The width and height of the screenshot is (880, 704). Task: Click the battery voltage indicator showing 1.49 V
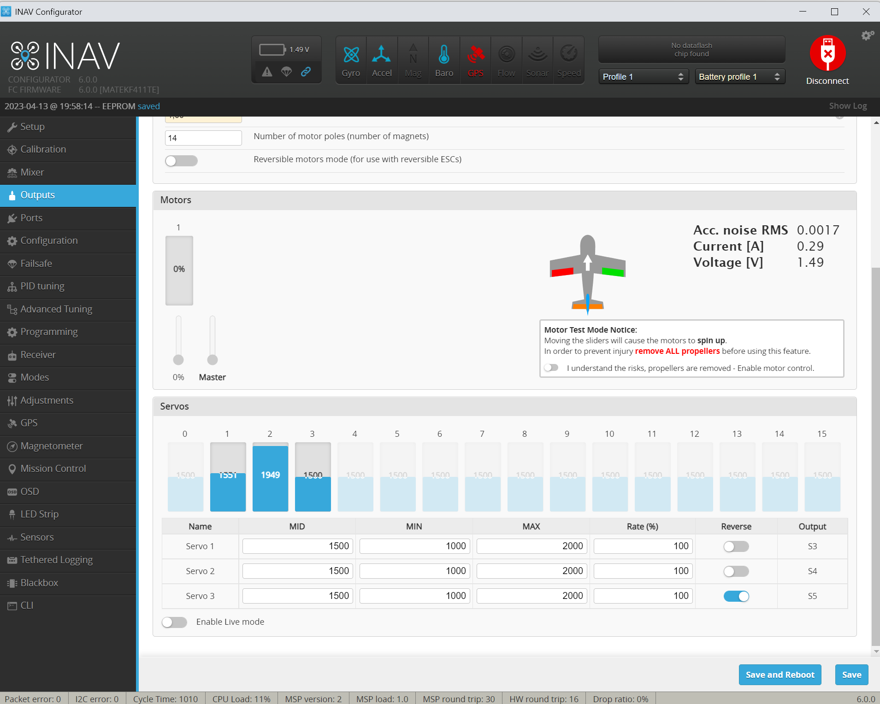[286, 49]
